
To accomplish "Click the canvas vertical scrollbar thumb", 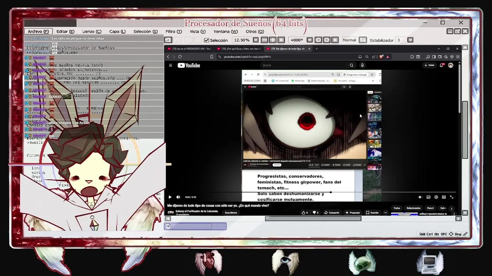I will point(465,130).
